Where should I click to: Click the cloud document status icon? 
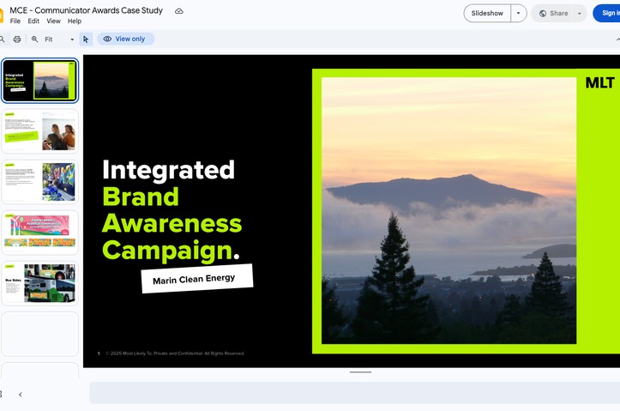pyautogui.click(x=179, y=11)
